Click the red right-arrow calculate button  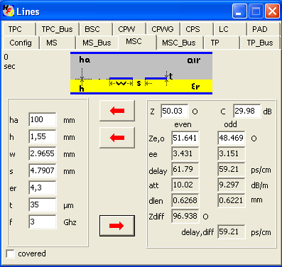117,226
